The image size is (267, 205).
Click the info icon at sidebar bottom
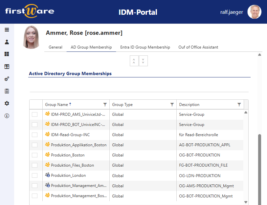click(x=7, y=115)
